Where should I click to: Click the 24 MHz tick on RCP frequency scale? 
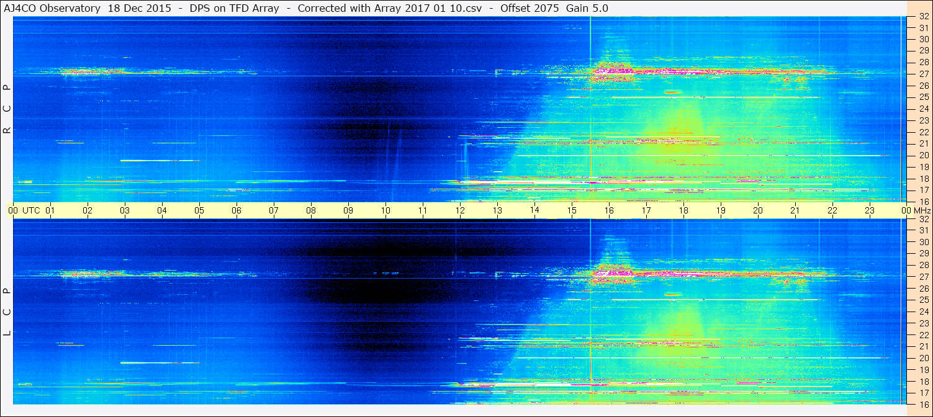923,109
